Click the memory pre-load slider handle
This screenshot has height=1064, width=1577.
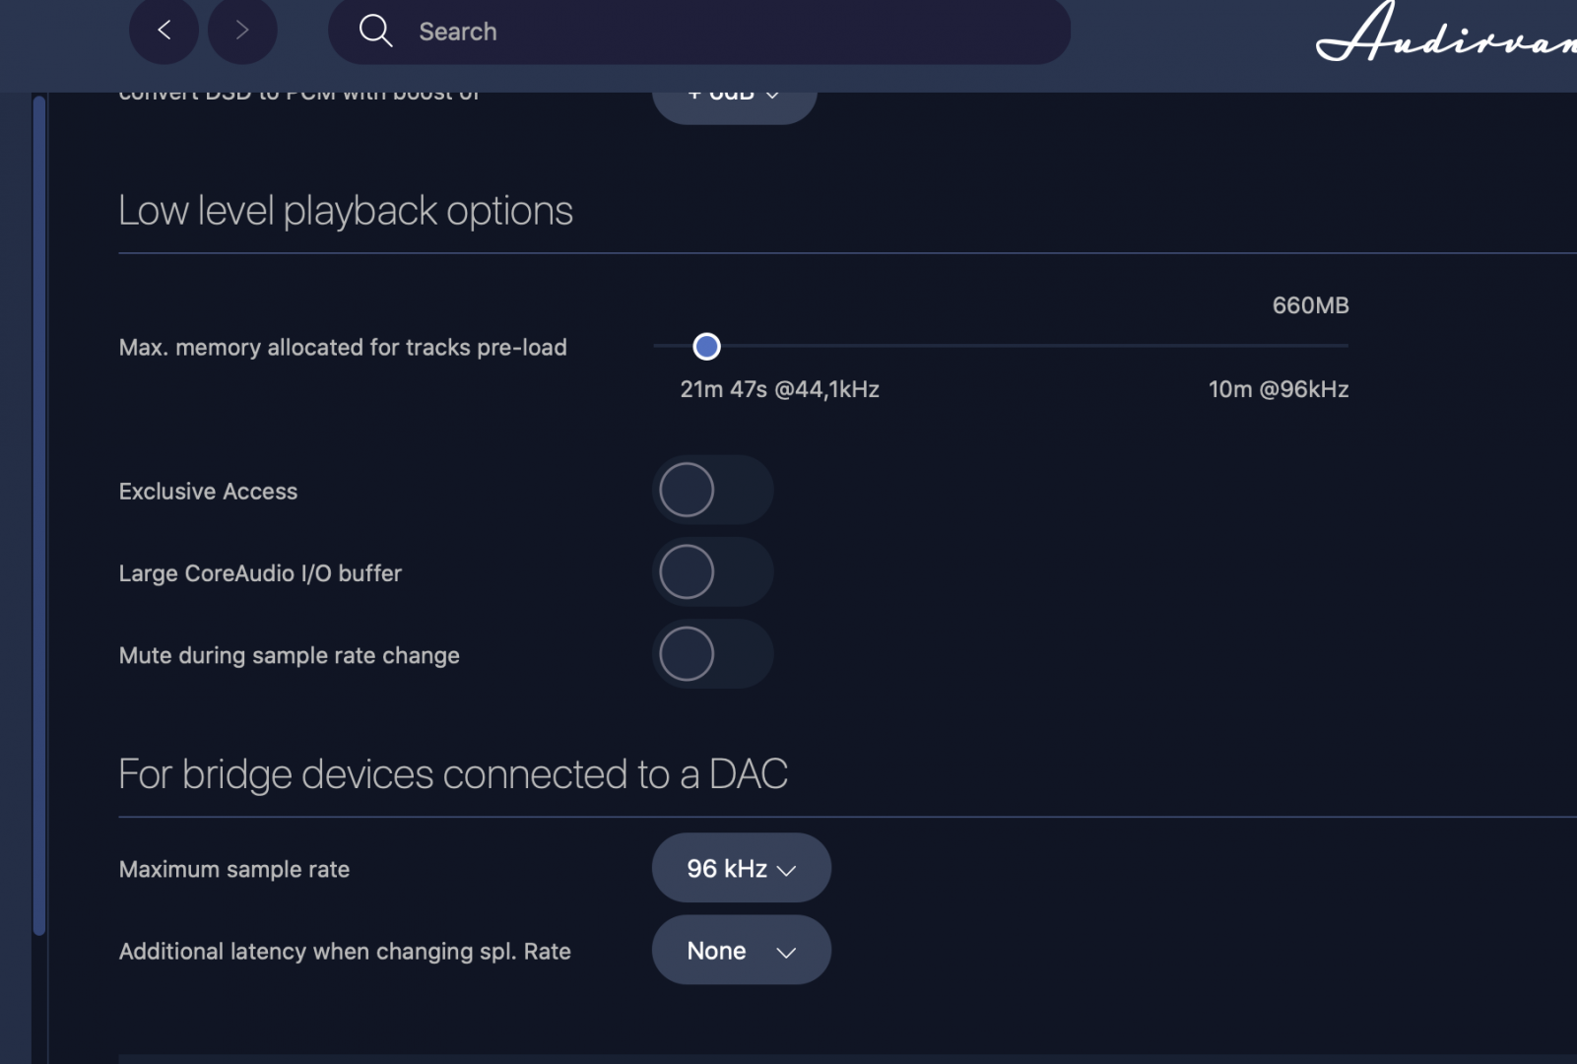(706, 347)
